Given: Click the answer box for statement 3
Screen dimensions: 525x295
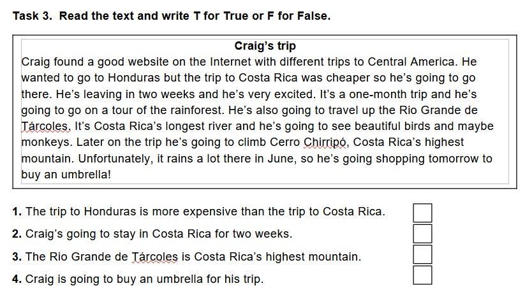Looking at the screenshot, I should [x=422, y=255].
